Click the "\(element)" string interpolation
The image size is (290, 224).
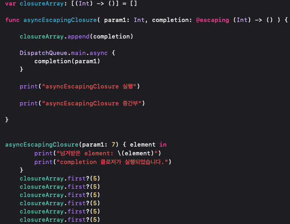136,153
